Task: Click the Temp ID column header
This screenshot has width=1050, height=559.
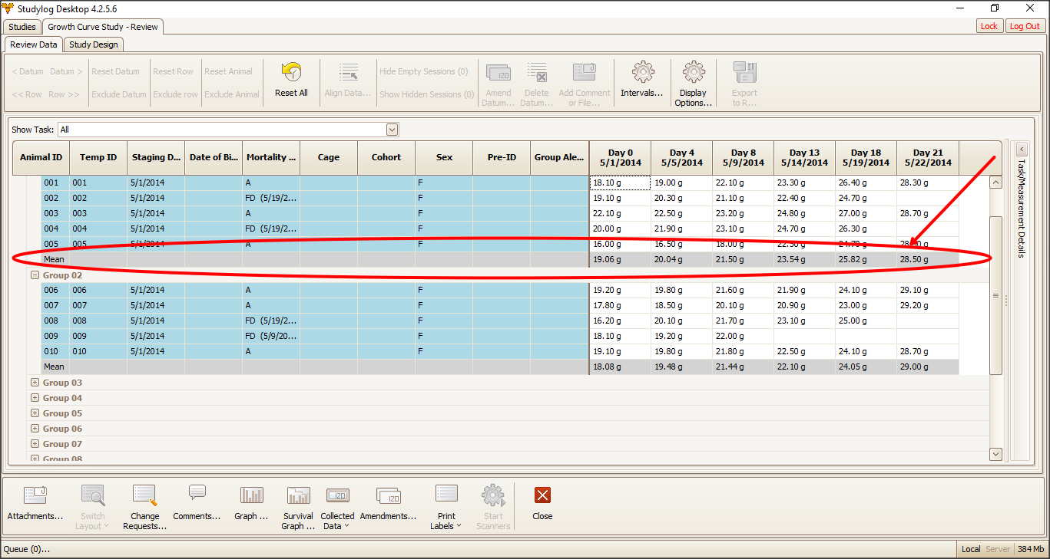Action: click(x=98, y=157)
